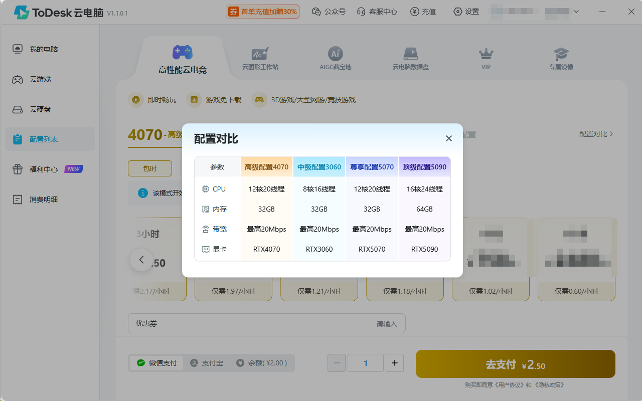Click the ToDesk logo icon
Viewport: 642px width, 401px height.
[x=21, y=12]
